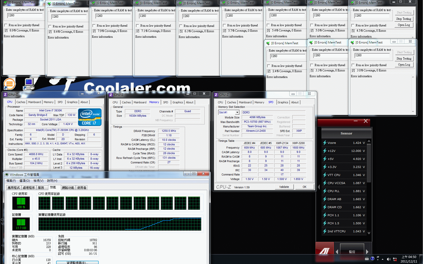Click the error info scrollbar in the 3.0% Coverage MemTest
The height and width of the screenshot is (264, 423).
click(x=413, y=94)
